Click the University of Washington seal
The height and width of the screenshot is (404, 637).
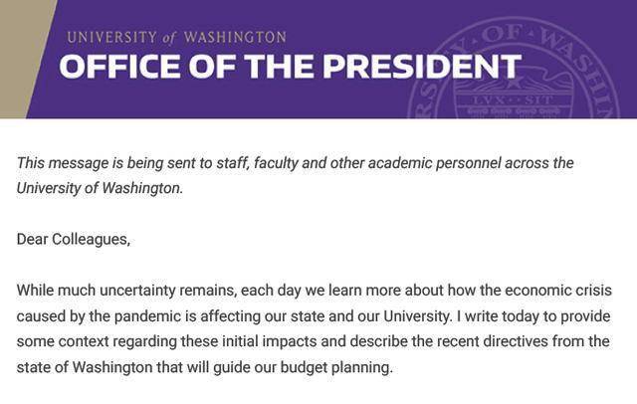pos(519,75)
